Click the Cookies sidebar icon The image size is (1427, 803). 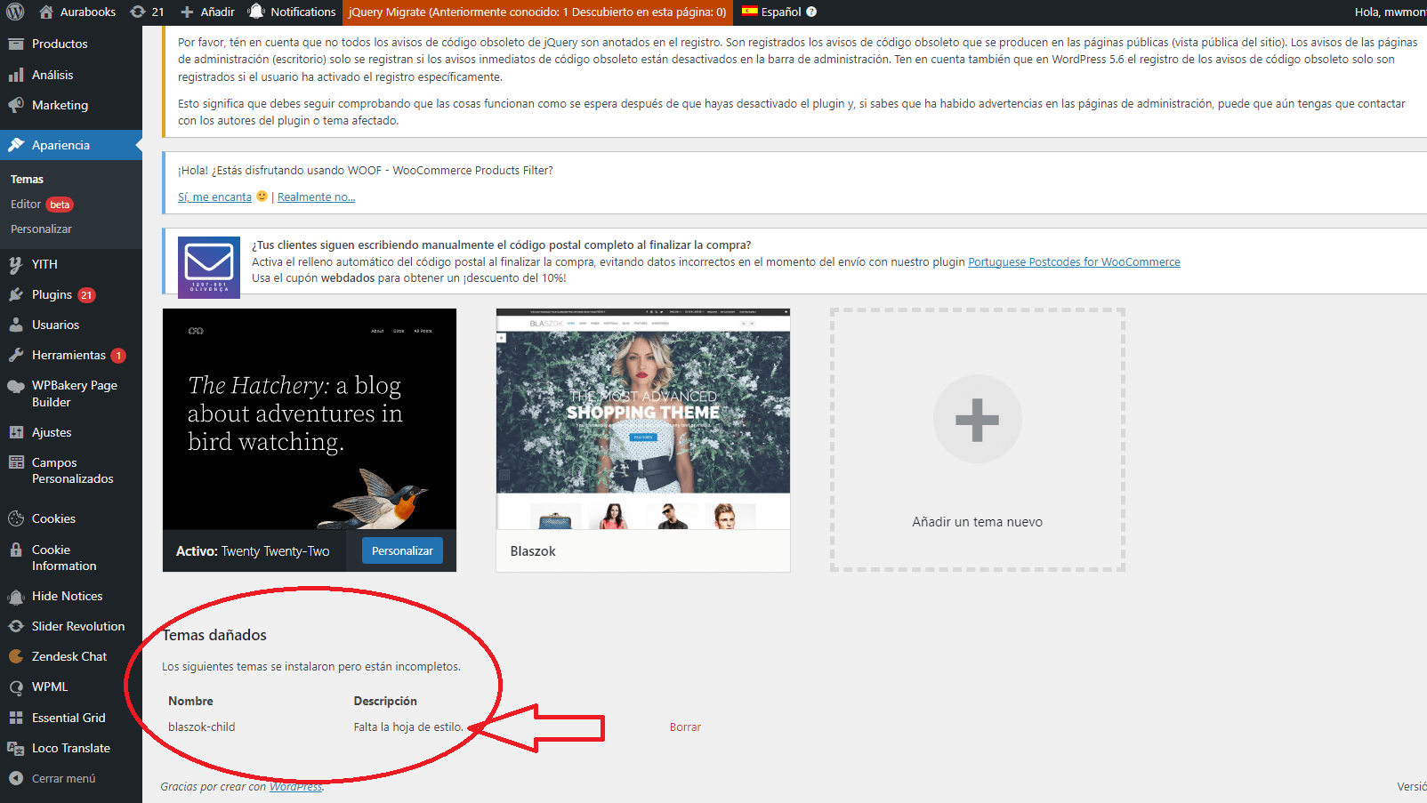pyautogui.click(x=16, y=518)
